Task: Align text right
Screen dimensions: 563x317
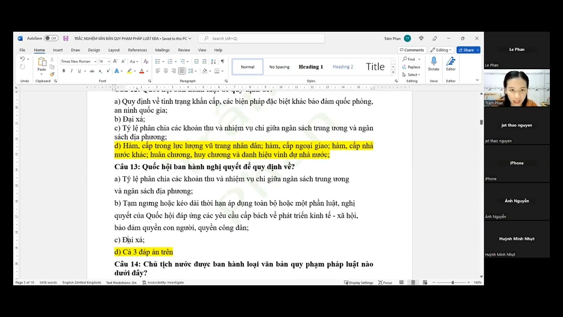Action: pos(174,71)
